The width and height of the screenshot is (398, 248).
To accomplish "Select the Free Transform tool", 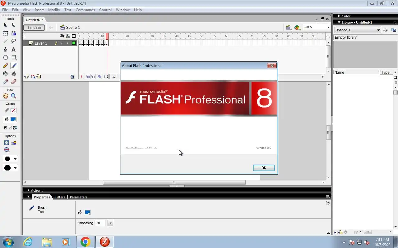I will [6, 33].
